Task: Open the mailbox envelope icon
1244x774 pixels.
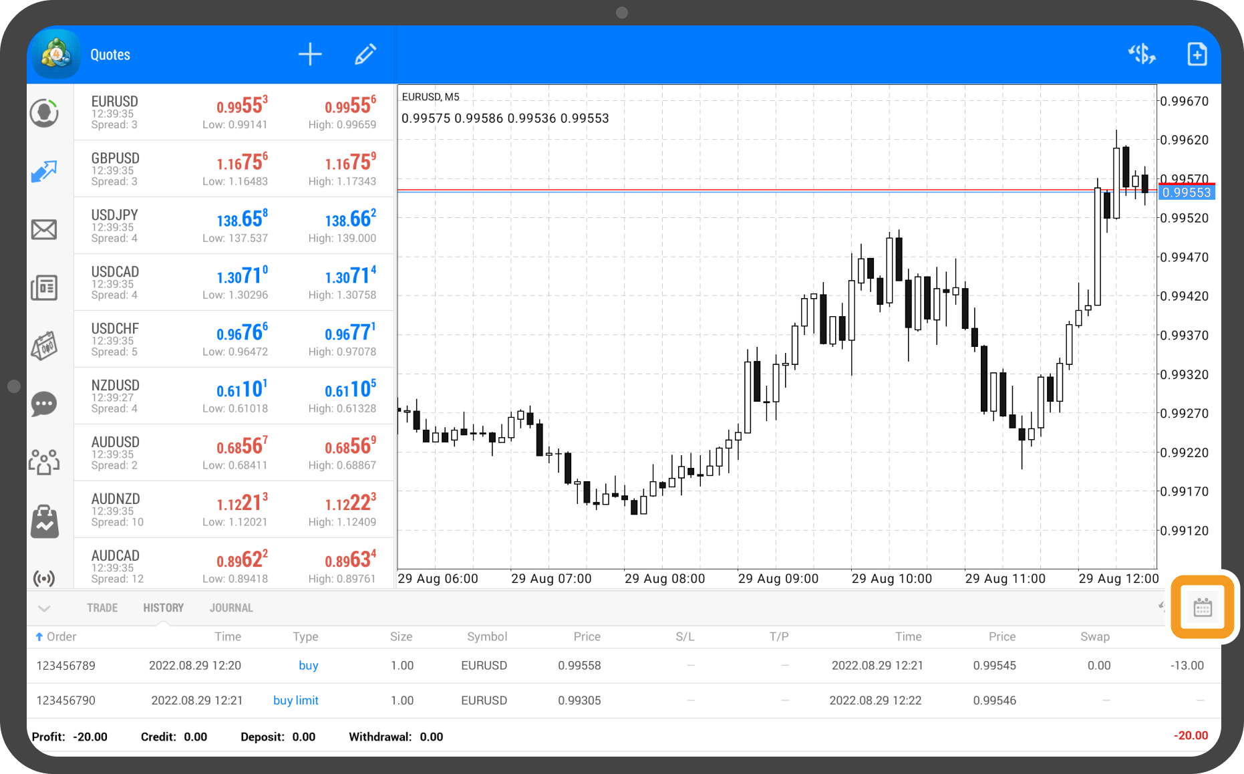Action: (44, 229)
